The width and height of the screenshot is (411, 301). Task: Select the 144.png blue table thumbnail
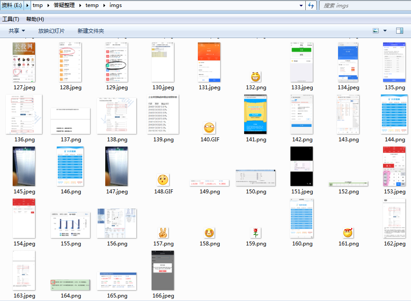point(394,114)
